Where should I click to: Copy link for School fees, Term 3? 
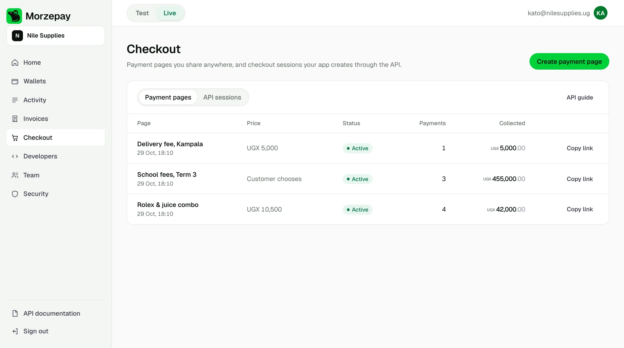(x=580, y=179)
